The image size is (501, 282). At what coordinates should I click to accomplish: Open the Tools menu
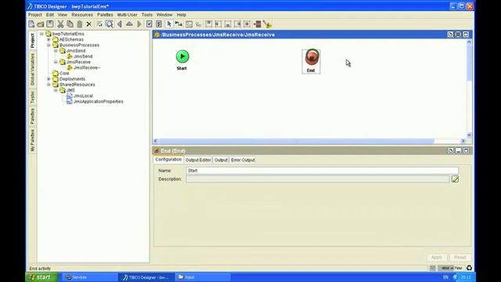[147, 15]
